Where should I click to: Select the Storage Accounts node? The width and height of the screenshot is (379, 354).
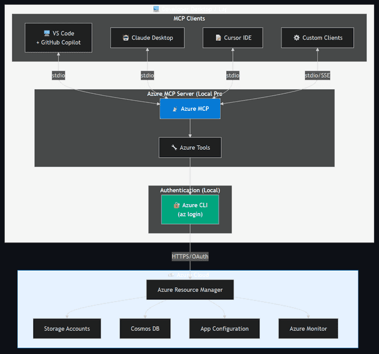[67, 329]
